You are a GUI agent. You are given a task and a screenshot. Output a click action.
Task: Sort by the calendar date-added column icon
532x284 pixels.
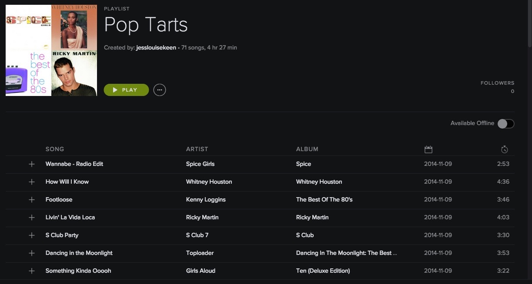click(x=428, y=149)
